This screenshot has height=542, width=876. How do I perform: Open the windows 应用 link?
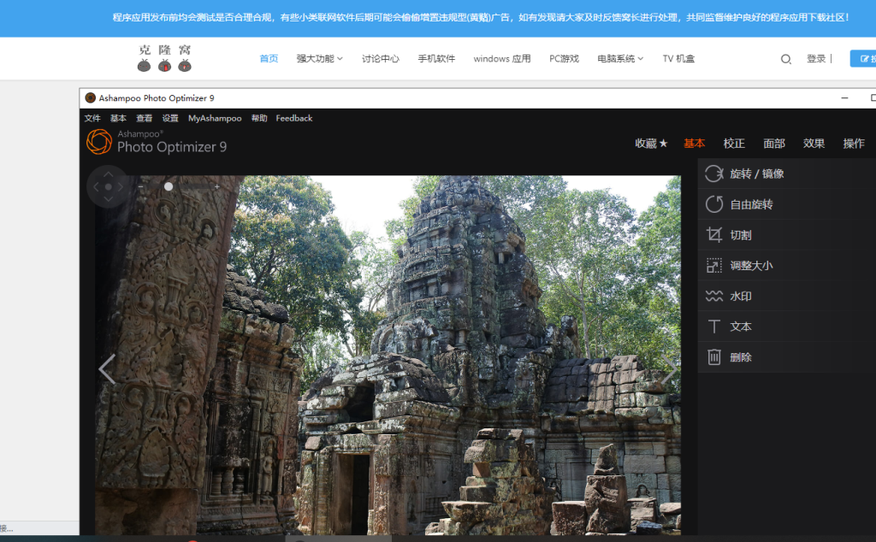(x=501, y=59)
